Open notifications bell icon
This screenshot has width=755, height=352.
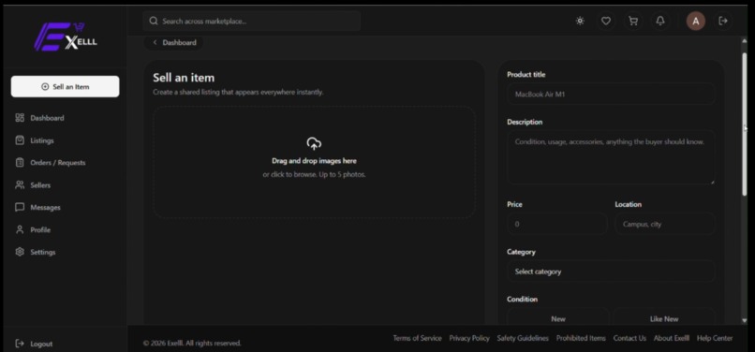(660, 21)
